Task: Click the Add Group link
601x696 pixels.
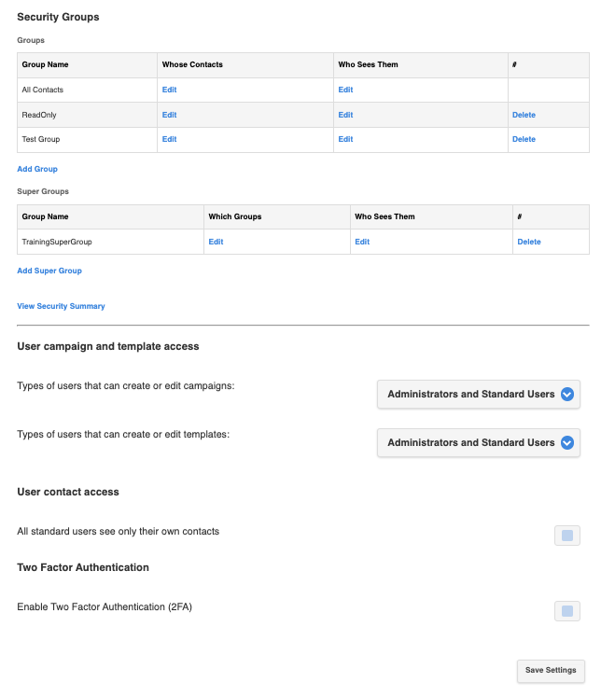Action: (x=37, y=169)
